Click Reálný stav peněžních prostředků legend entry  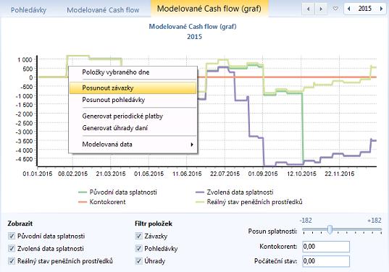[x=249, y=202]
